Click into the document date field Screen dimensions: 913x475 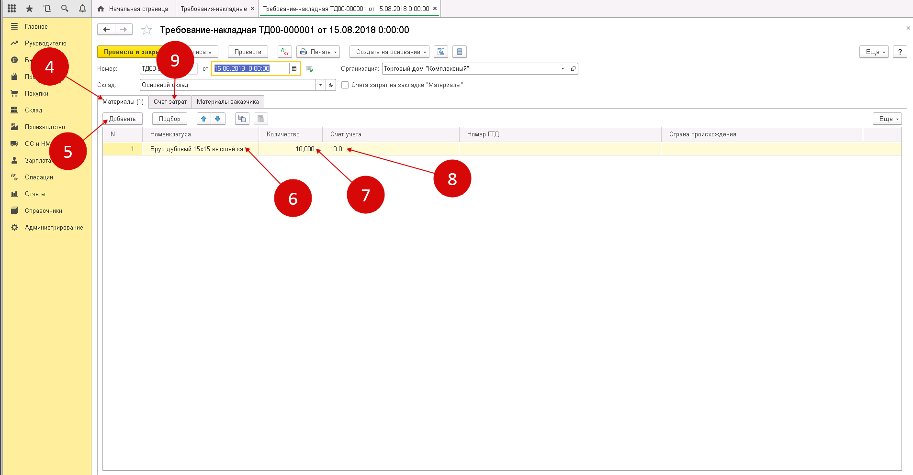tap(251, 69)
